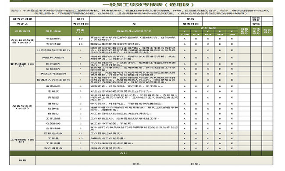Click the empty 被考评对象 name field

click(53, 19)
